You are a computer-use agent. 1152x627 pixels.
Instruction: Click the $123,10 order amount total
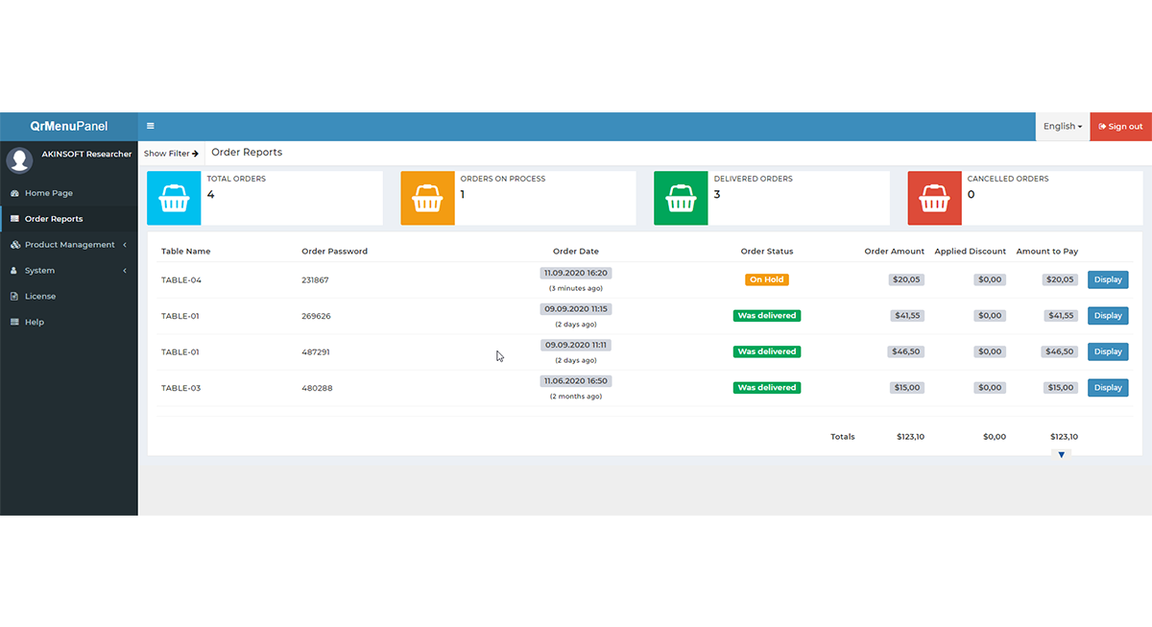click(910, 437)
